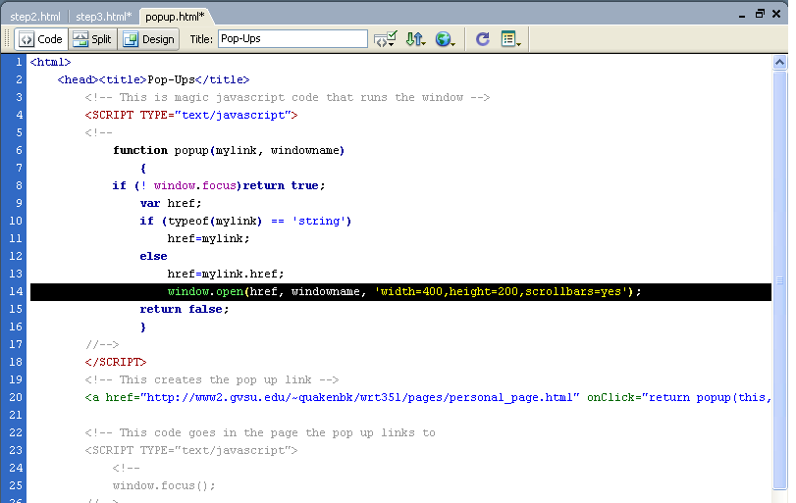The height and width of the screenshot is (503, 796).
Task: Click line number 1 in gutter
Action: coord(19,63)
